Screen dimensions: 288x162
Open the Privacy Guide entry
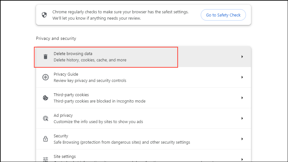pos(90,77)
